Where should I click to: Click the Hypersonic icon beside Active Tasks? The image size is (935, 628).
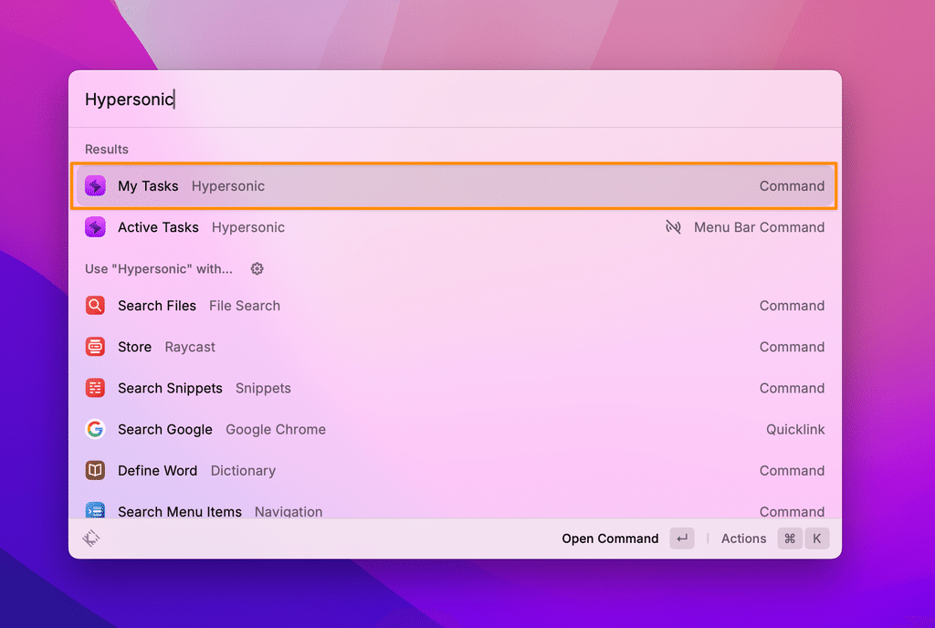[x=95, y=227]
